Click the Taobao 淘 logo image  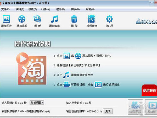click(31, 69)
